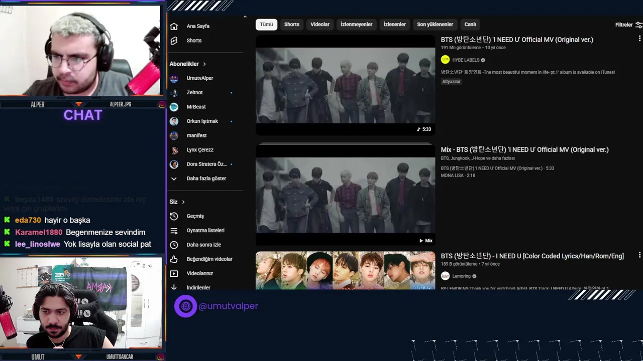Open Mix - BTS 'I NEED U' title link
The width and height of the screenshot is (643, 361).
pyautogui.click(x=524, y=149)
